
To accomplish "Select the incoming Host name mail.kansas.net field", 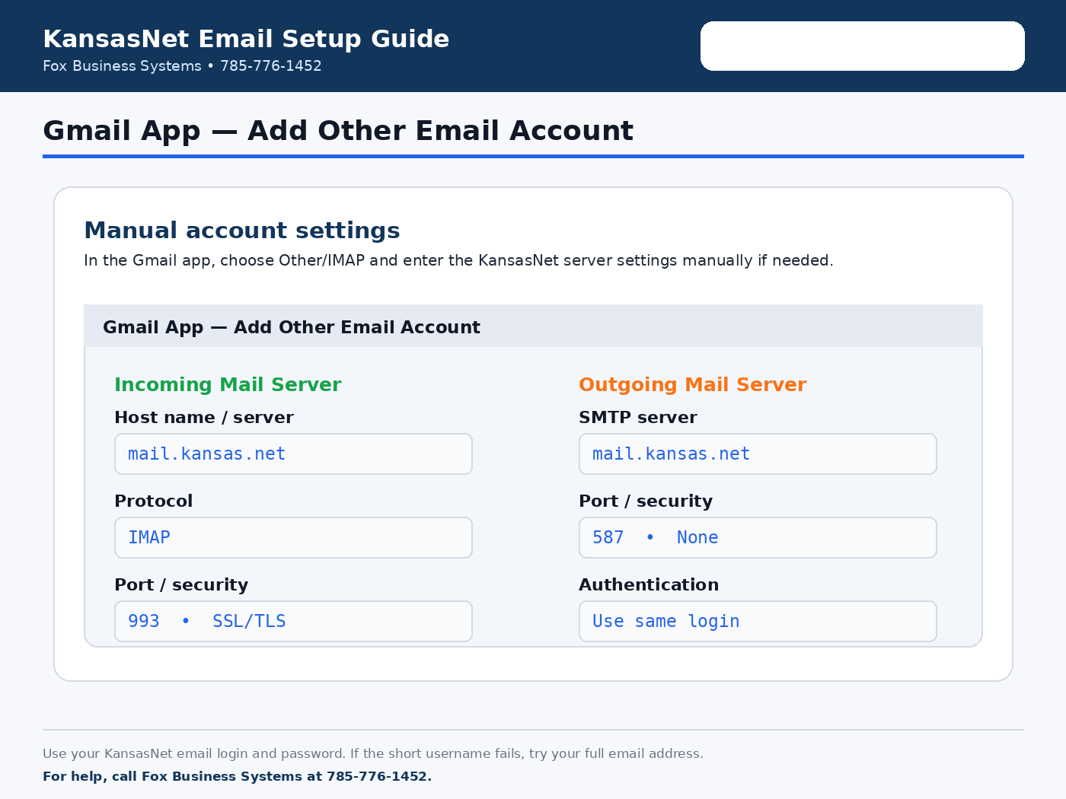I will pos(293,454).
